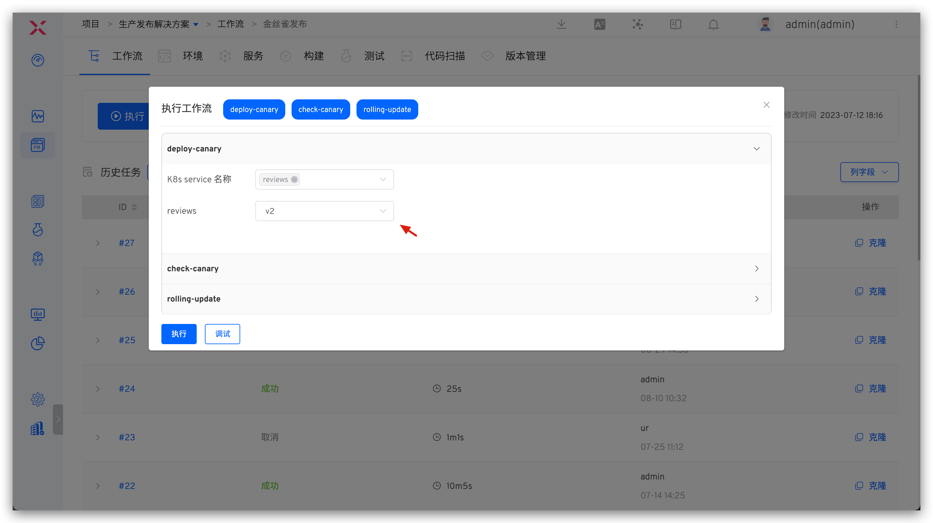
Task: Open the system settings gear icon
Action: click(38, 399)
